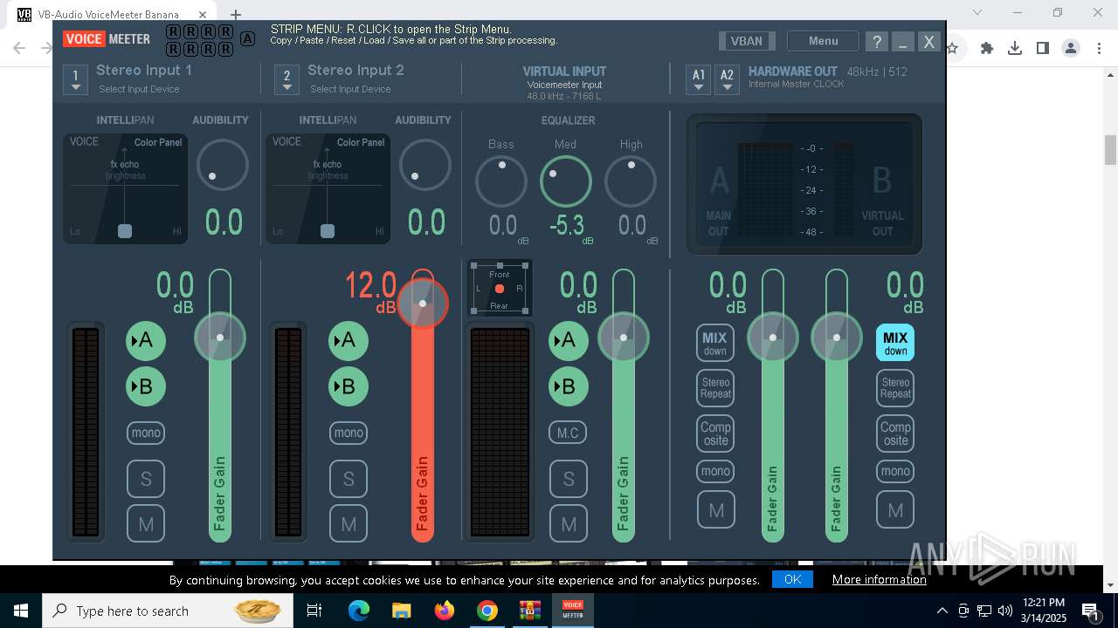The image size is (1118, 628).
Task: Click the A/B master level display
Action: coord(804,184)
